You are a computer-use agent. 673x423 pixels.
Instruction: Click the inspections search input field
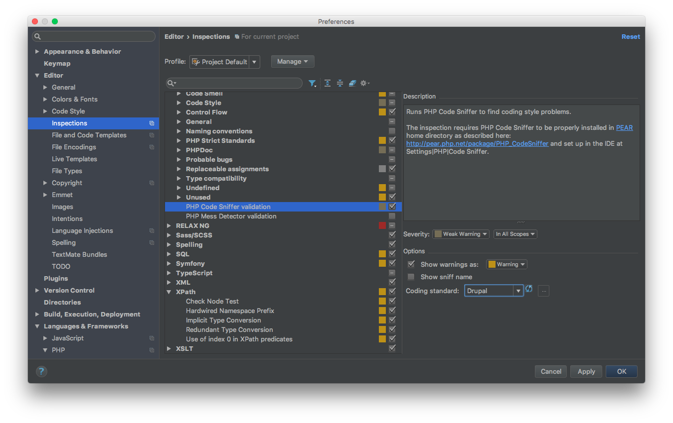pyautogui.click(x=234, y=83)
